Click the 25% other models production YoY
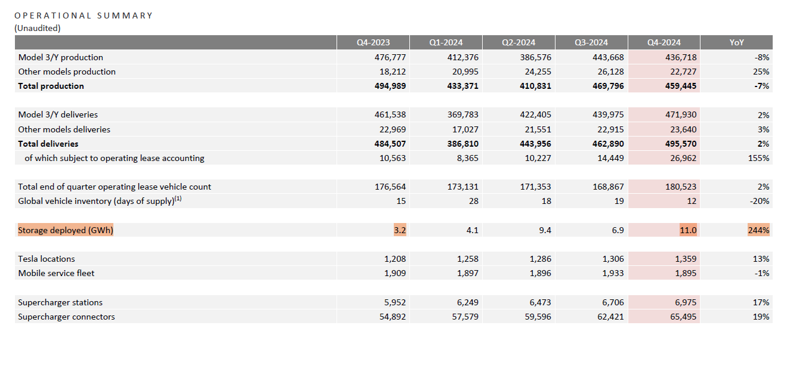Image resolution: width=790 pixels, height=384 pixels. pyautogui.click(x=762, y=72)
